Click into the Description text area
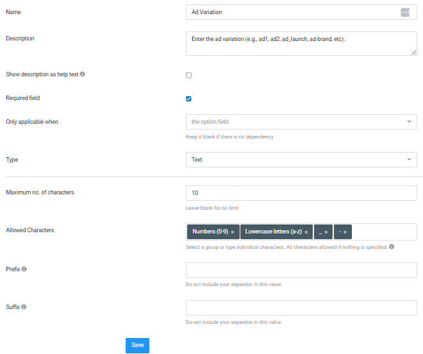Image resolution: width=423 pixels, height=354 pixels. tap(301, 44)
